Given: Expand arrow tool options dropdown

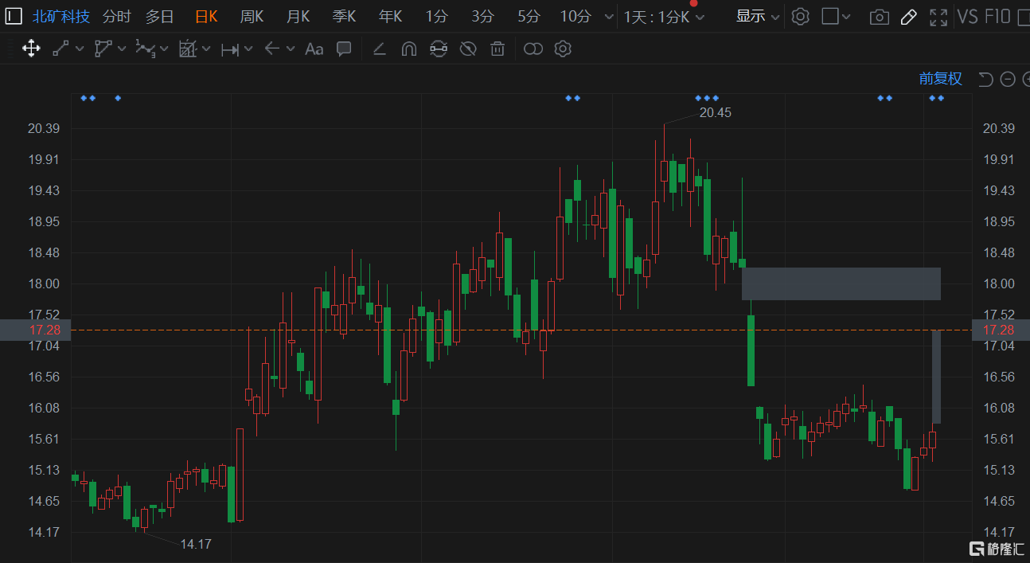Looking at the screenshot, I should (291, 49).
